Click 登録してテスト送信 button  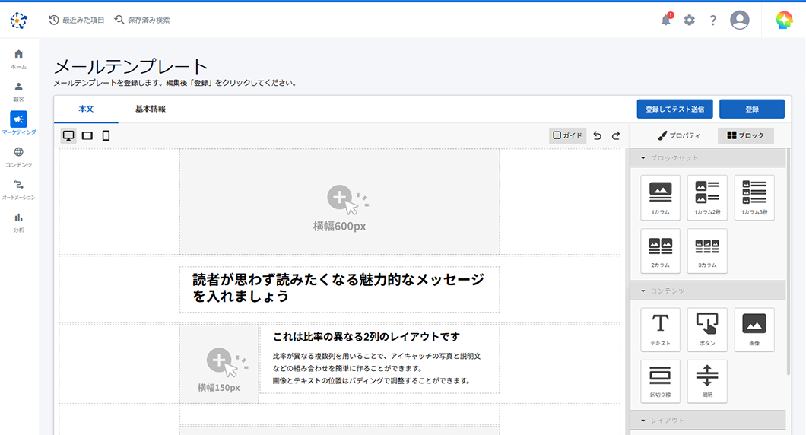(675, 109)
